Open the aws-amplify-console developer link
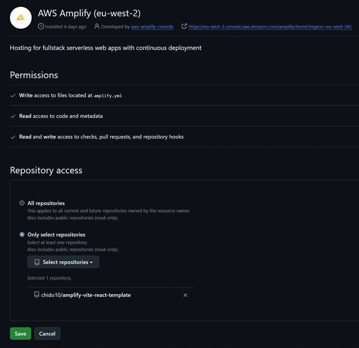 click(x=152, y=27)
